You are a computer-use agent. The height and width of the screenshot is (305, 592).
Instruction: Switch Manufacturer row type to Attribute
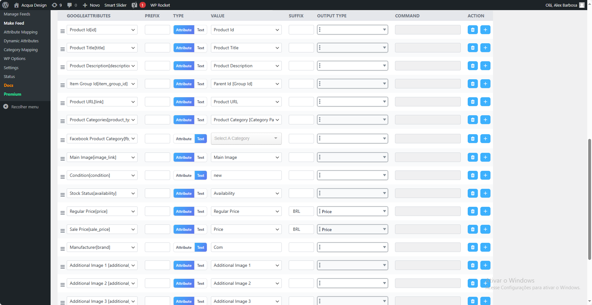tap(184, 247)
